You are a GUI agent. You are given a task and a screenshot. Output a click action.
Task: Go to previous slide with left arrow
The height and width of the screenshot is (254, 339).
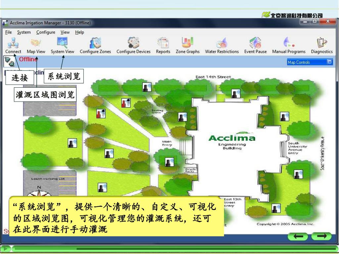298,236
